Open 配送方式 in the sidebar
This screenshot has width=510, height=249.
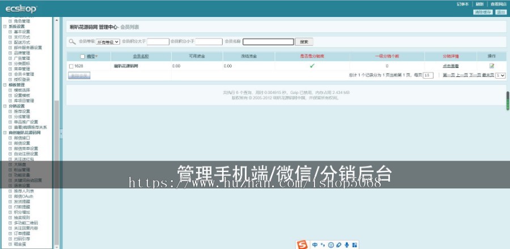point(22,42)
